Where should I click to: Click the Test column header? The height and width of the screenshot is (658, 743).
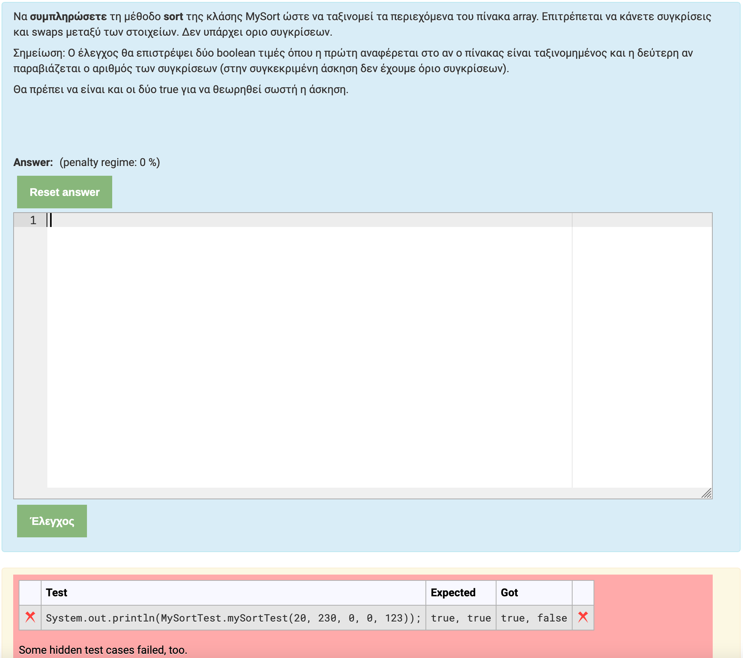[x=57, y=592]
